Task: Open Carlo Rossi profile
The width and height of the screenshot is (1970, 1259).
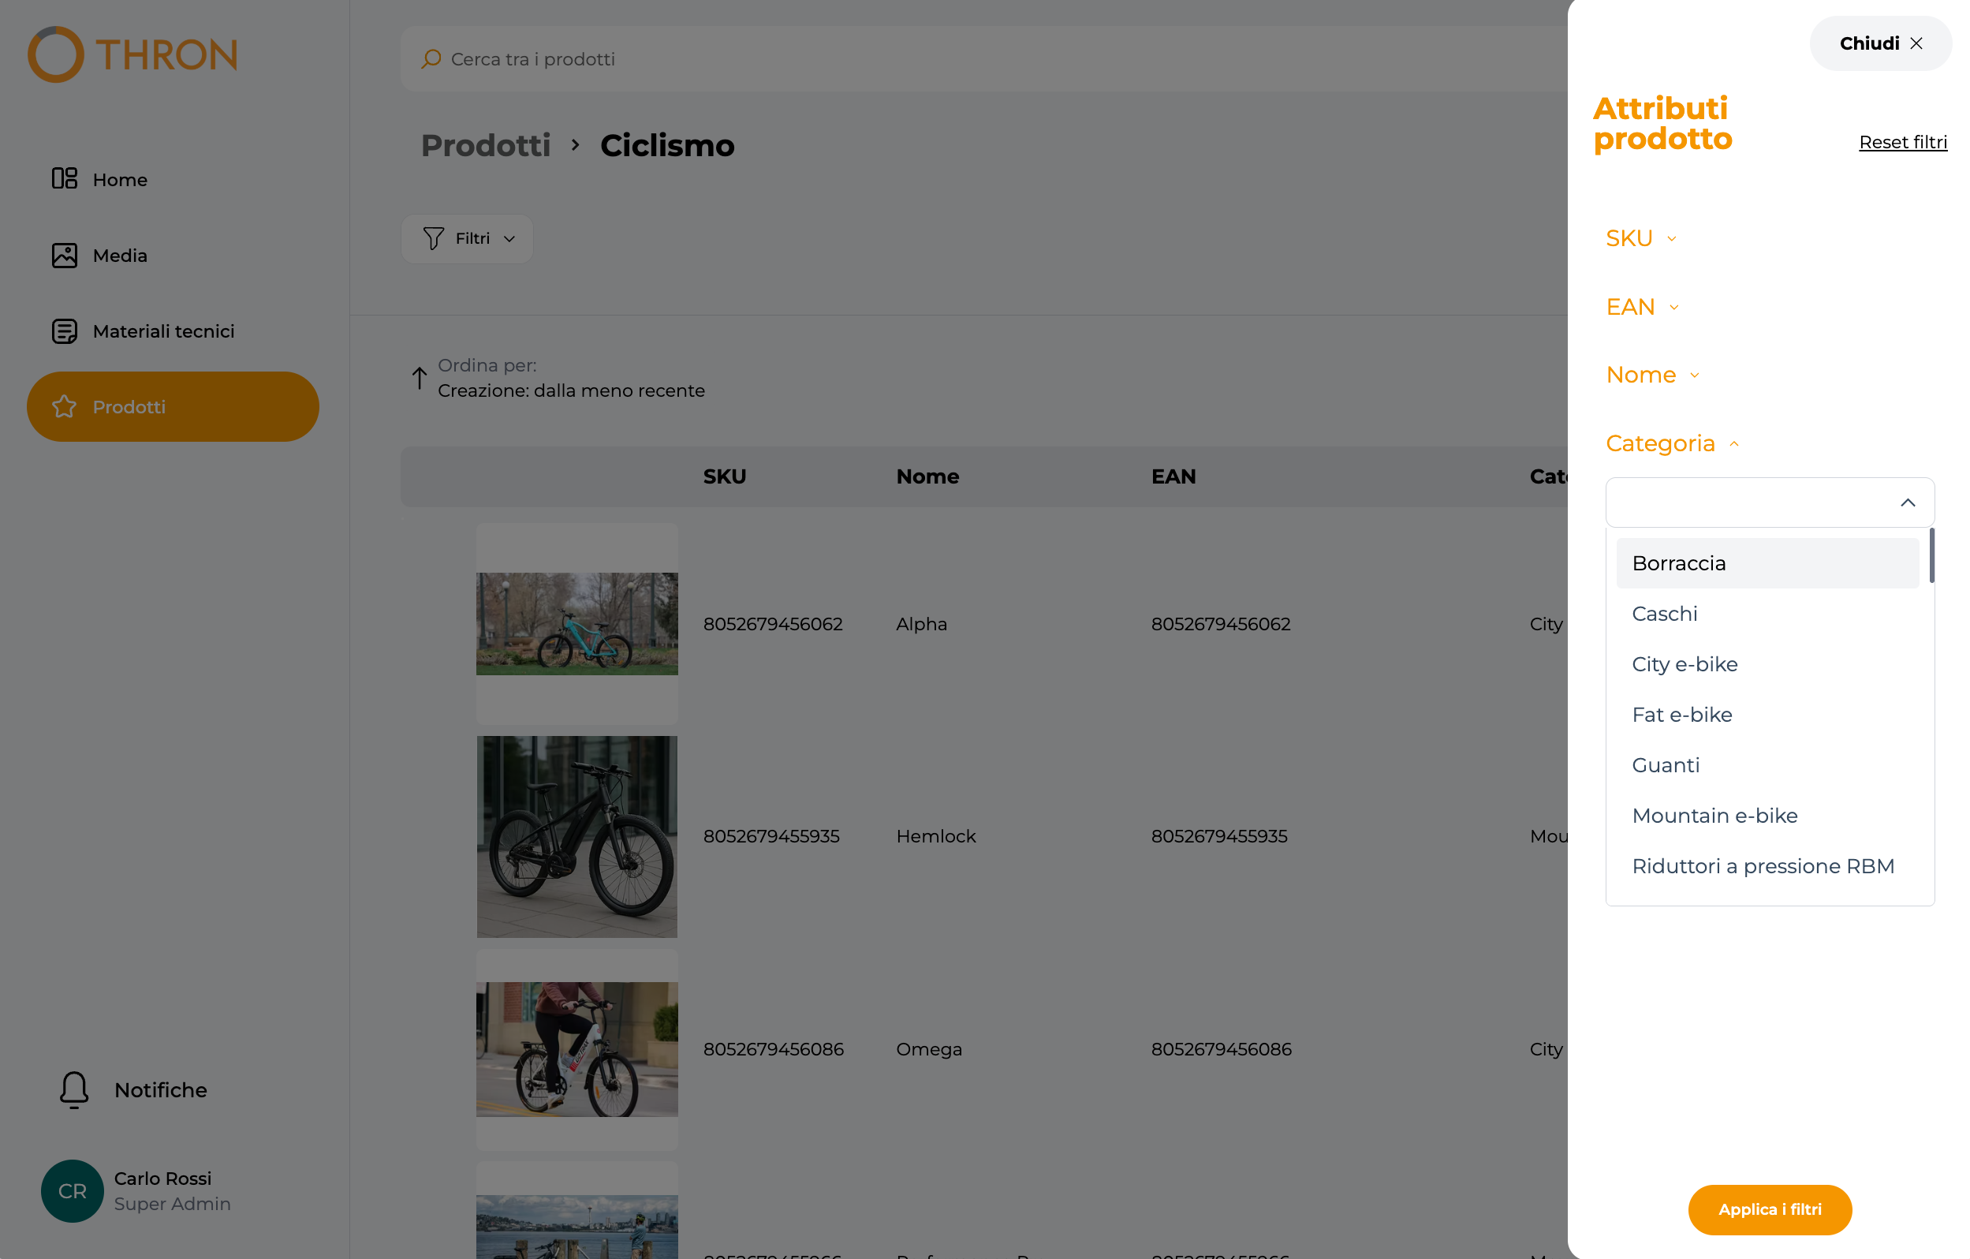Action: [136, 1191]
